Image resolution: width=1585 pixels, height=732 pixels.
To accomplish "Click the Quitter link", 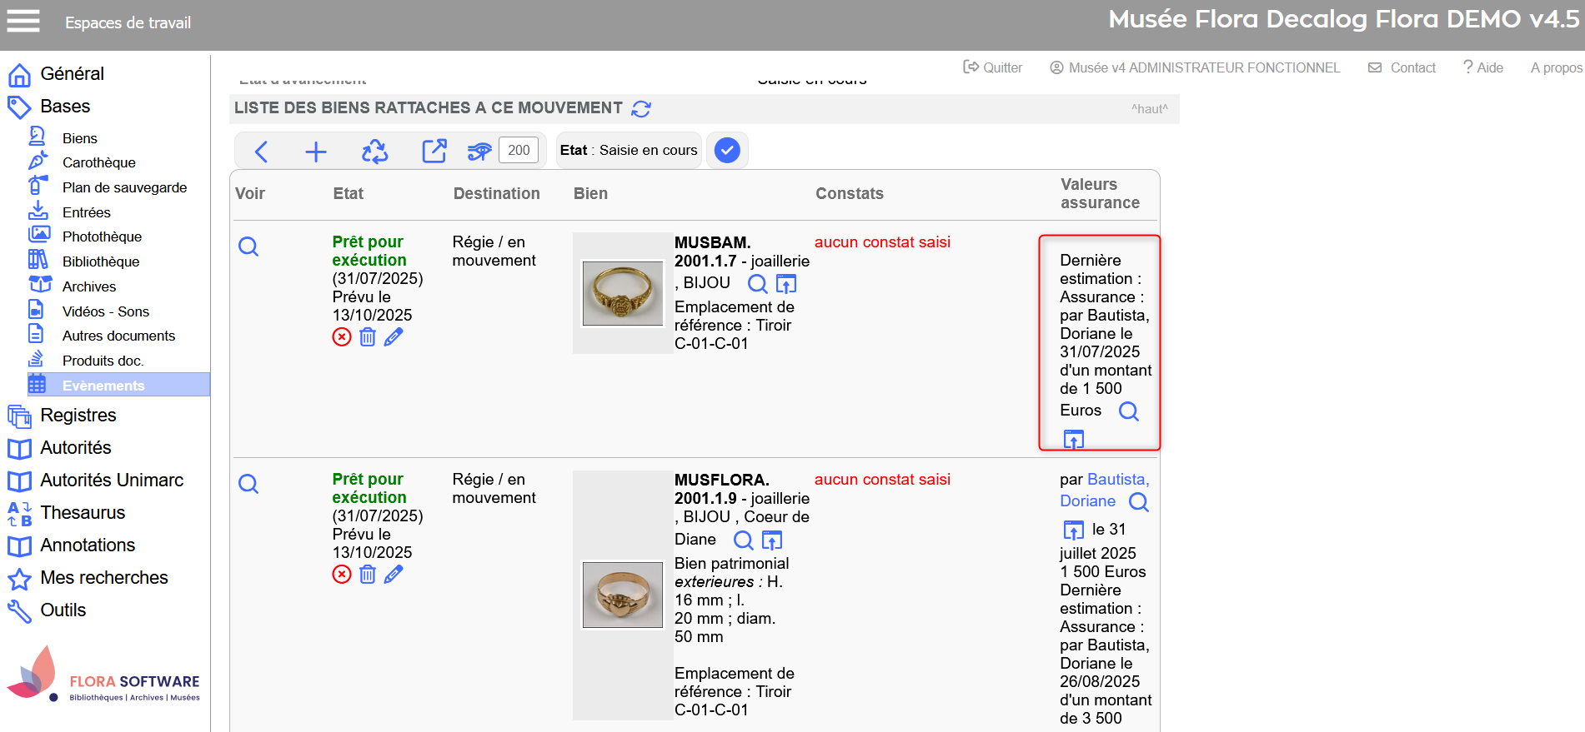I will pos(993,67).
